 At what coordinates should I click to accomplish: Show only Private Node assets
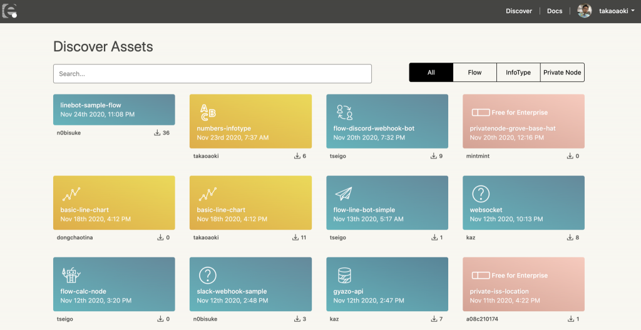pos(562,73)
